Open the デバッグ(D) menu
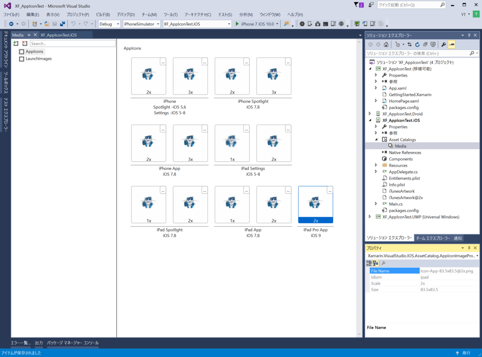 coord(126,15)
